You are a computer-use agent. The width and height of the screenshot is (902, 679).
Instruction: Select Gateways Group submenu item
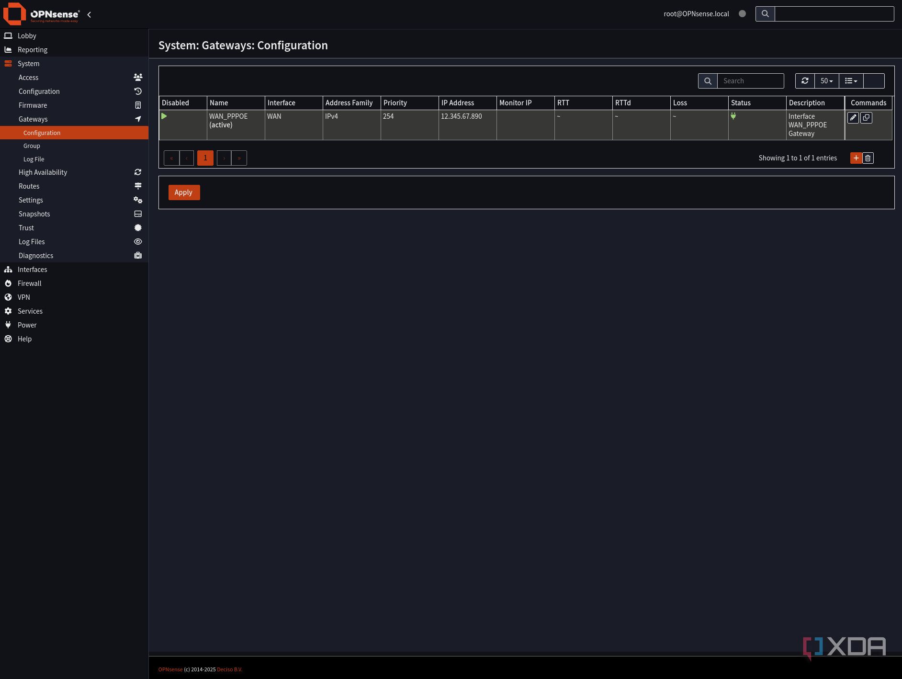pyautogui.click(x=74, y=146)
